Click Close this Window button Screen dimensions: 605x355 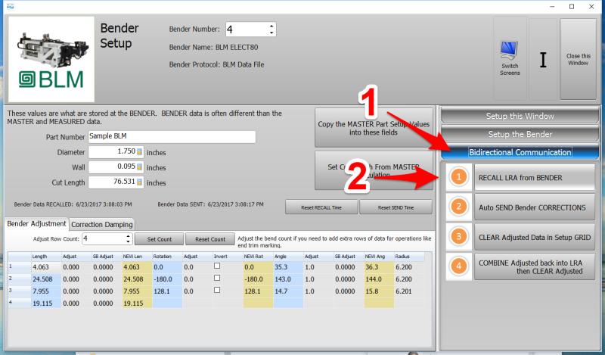tap(578, 59)
